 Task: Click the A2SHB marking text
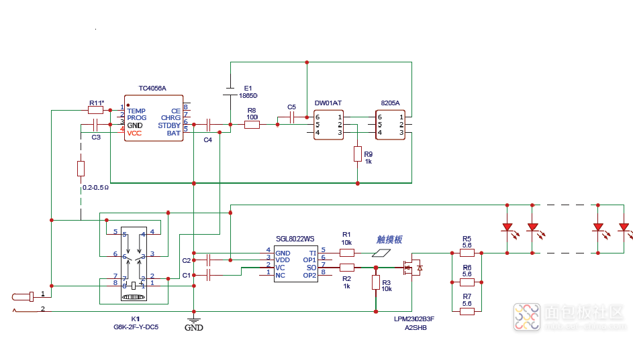click(416, 327)
